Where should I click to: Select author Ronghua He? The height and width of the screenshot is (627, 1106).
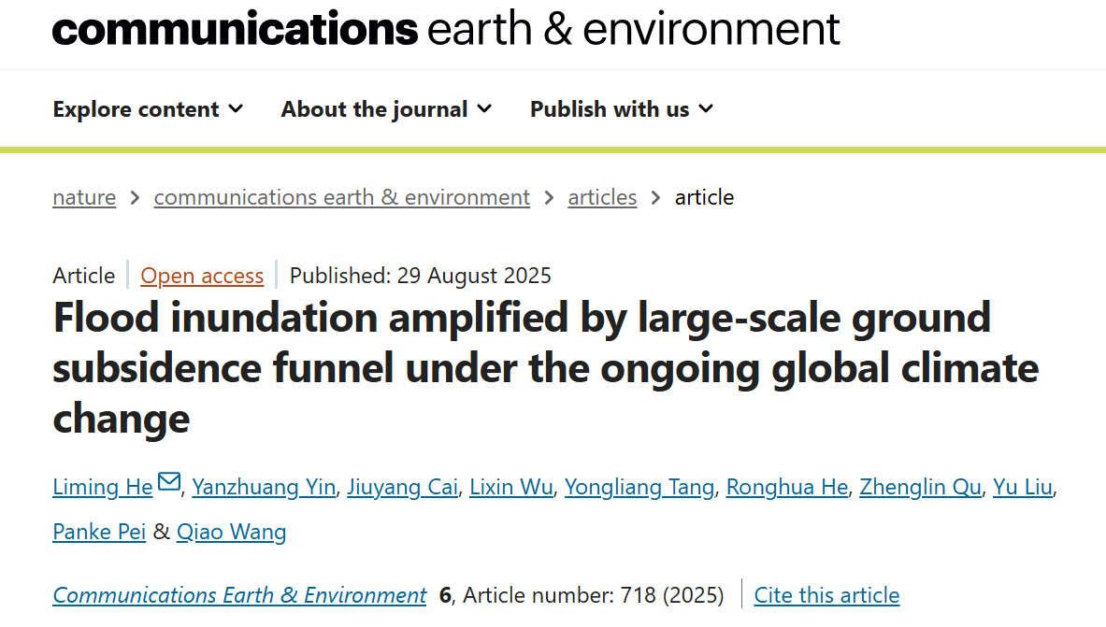click(x=786, y=487)
